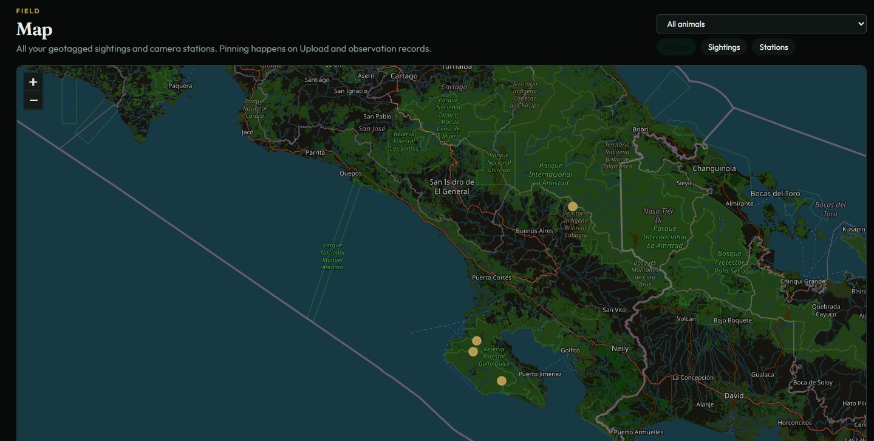
Task: Click the Jacó map label
Action: click(x=247, y=131)
